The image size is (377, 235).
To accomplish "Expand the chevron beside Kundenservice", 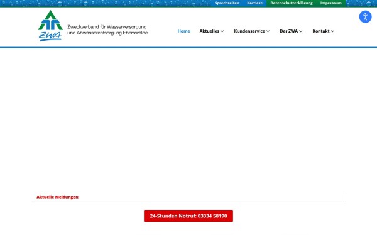I will point(268,31).
